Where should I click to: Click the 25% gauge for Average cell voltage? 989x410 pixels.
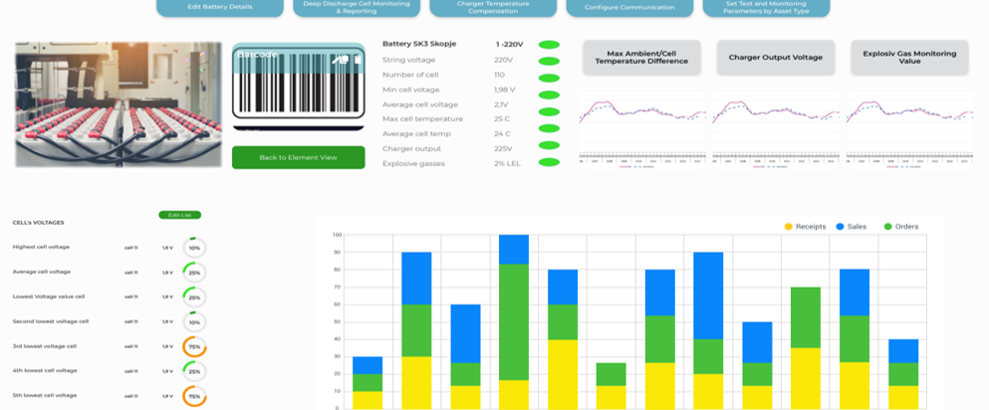[x=194, y=272]
